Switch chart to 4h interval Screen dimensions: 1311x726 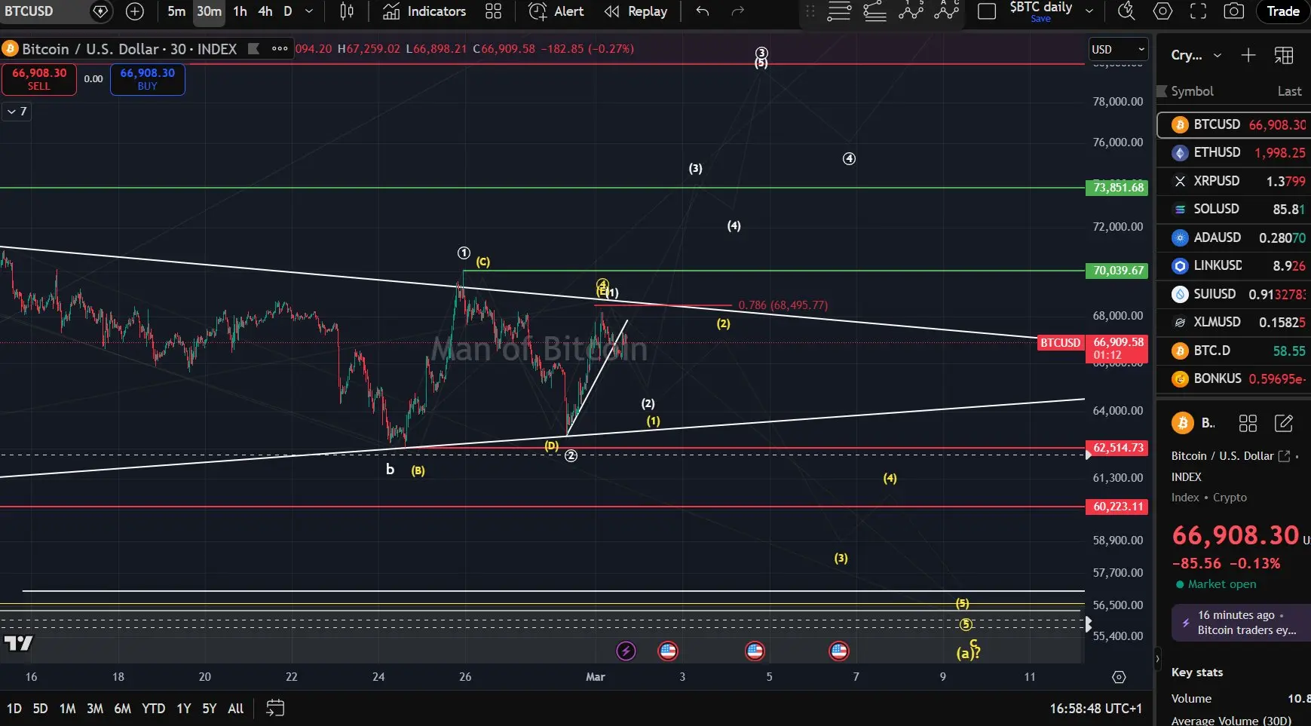265,11
